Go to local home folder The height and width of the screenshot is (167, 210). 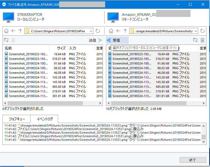point(6,31)
